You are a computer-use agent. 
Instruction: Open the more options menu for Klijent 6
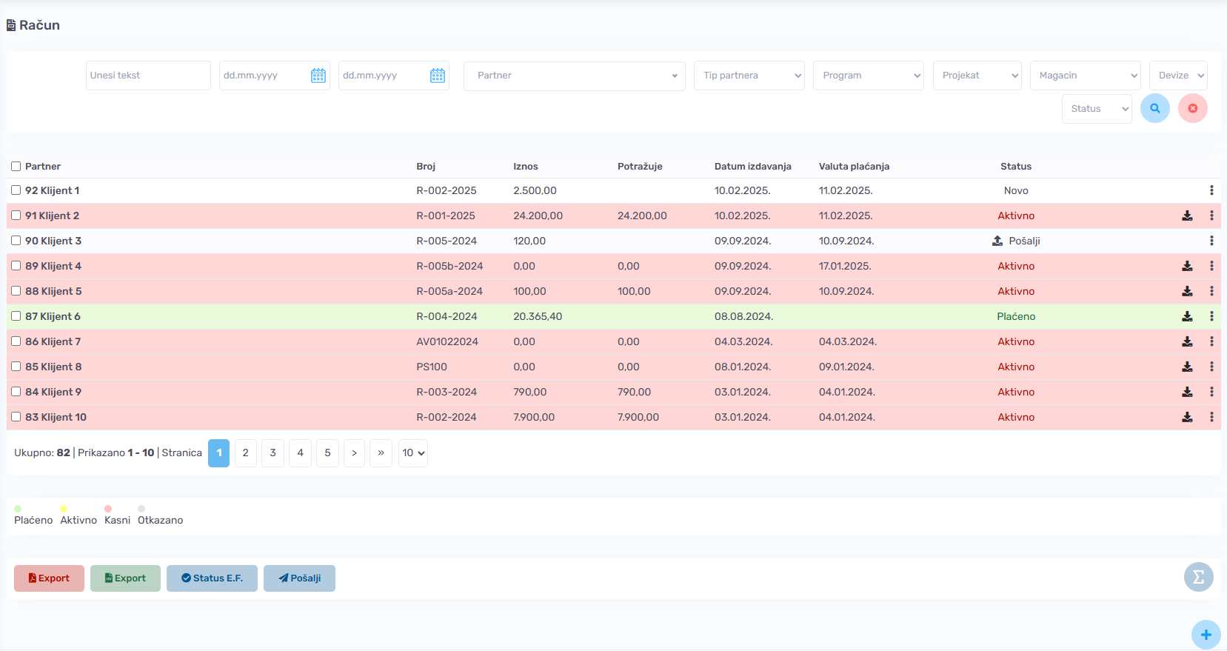point(1211,316)
